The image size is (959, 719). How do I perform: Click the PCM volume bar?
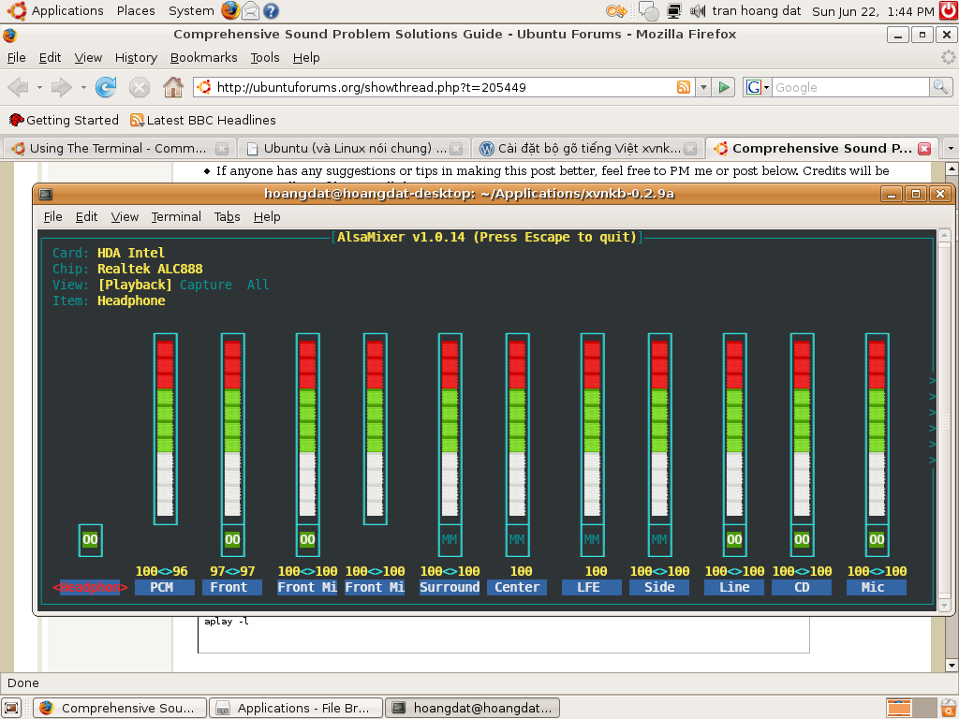point(165,429)
